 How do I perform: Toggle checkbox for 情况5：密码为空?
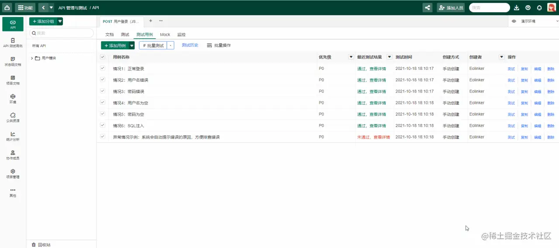click(x=103, y=114)
